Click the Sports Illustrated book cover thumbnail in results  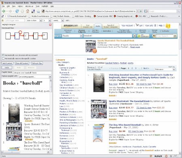(99, 109)
